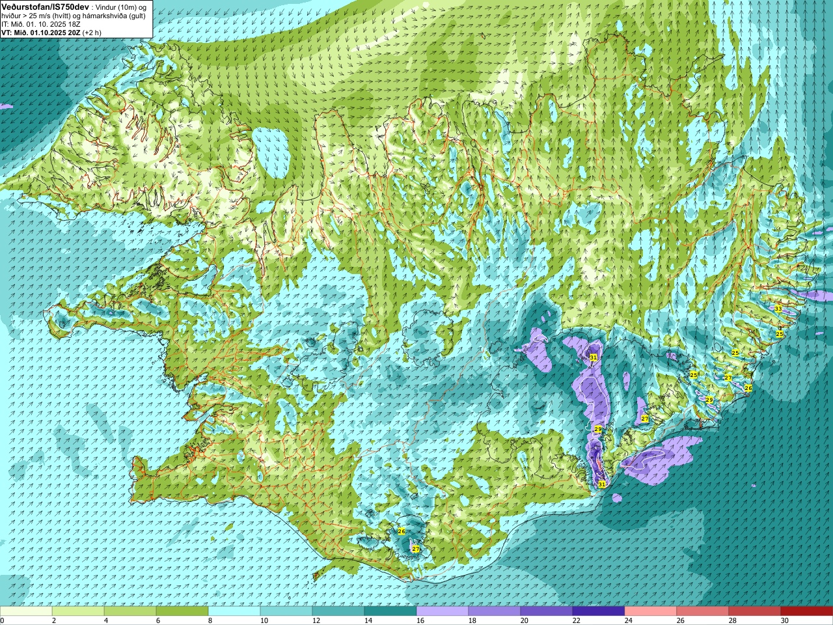Click the olive green 6–8 m/s legend swatch

[x=182, y=611]
